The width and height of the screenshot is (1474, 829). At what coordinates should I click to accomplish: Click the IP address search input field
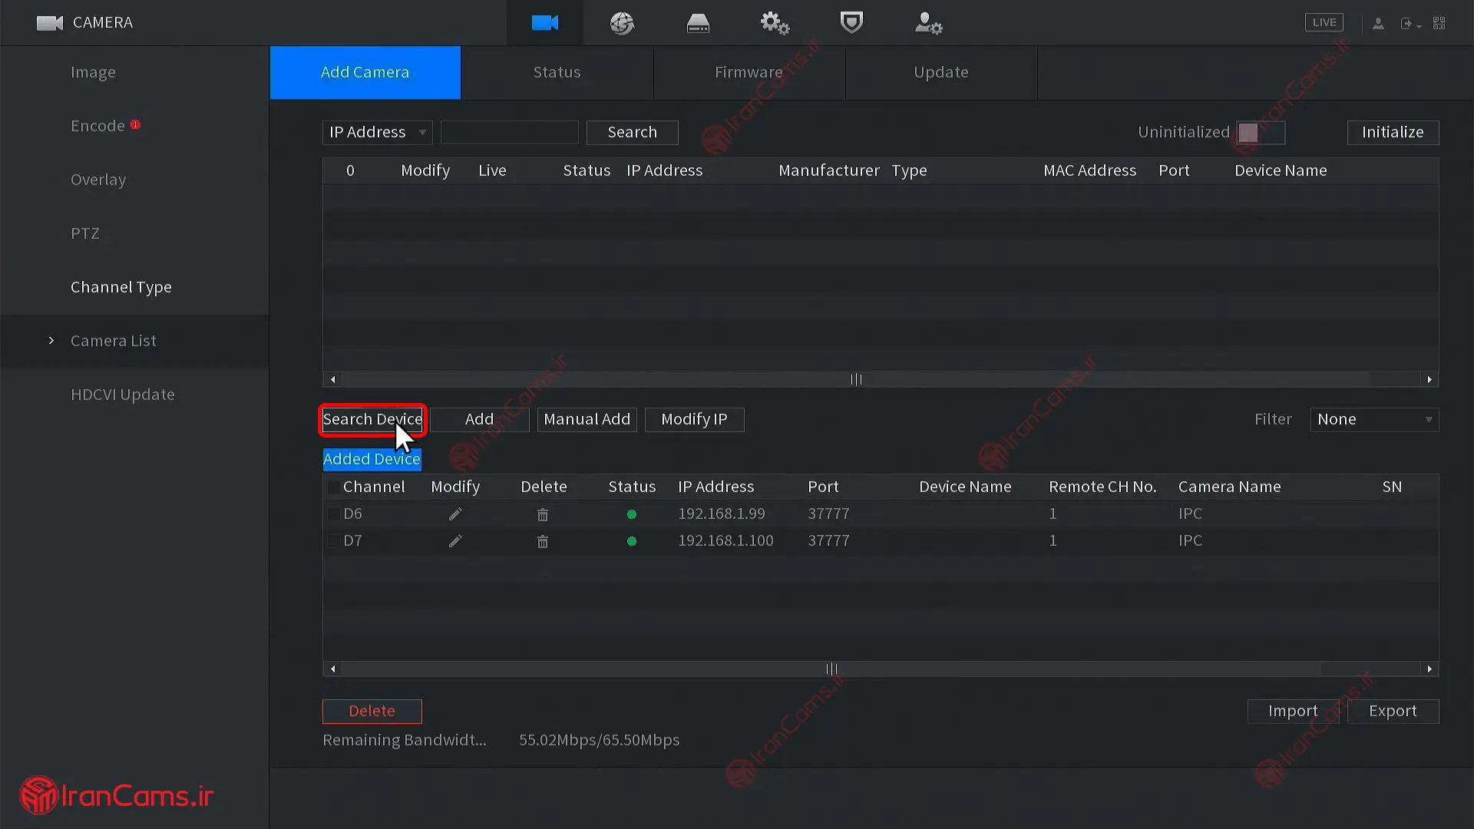point(510,132)
